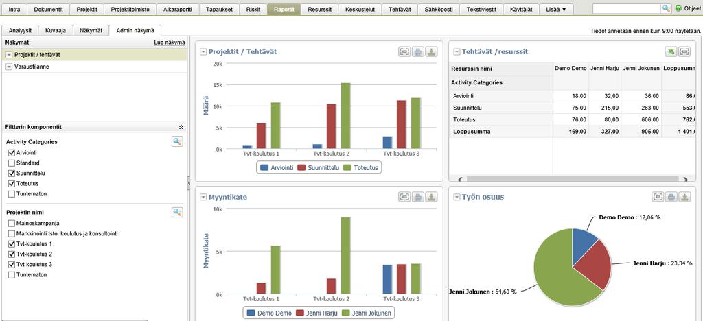Image resolution: width=703 pixels, height=321 pixels.
Task: Open the Myyntikate panel menu arrow
Action: pos(203,197)
